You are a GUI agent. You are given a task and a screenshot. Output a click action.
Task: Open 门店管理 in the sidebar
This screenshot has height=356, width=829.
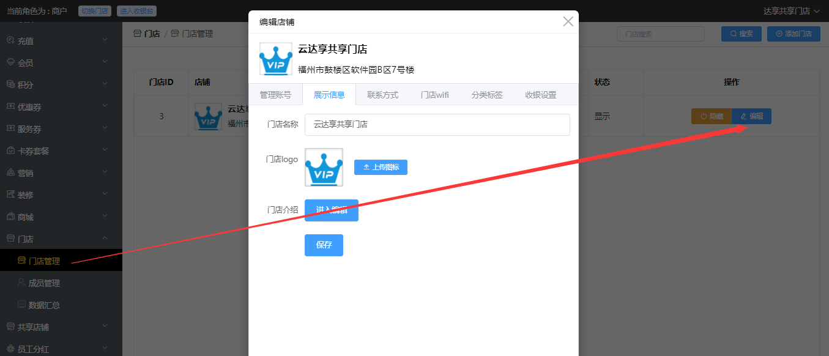pyautogui.click(x=61, y=261)
